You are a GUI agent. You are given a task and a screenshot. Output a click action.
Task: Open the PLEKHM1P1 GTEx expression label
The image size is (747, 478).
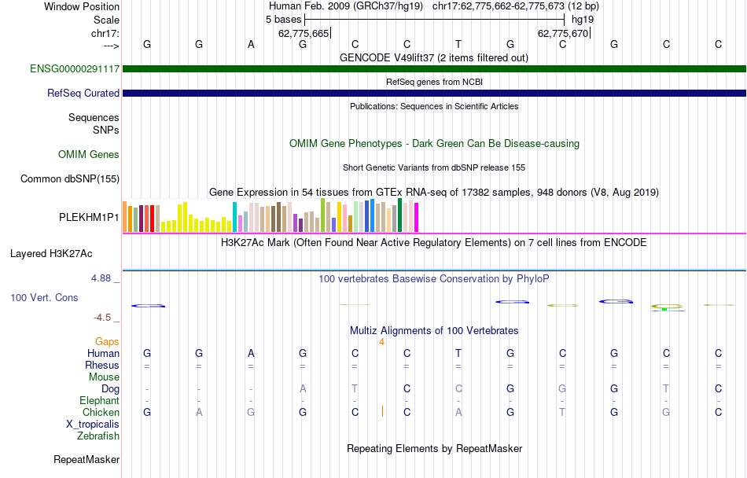(x=89, y=217)
